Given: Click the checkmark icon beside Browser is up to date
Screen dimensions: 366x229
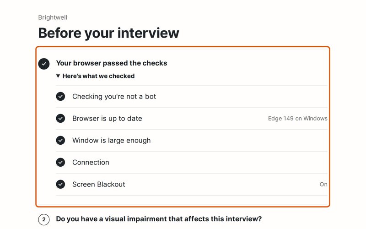Looking at the screenshot, I should 60,119.
